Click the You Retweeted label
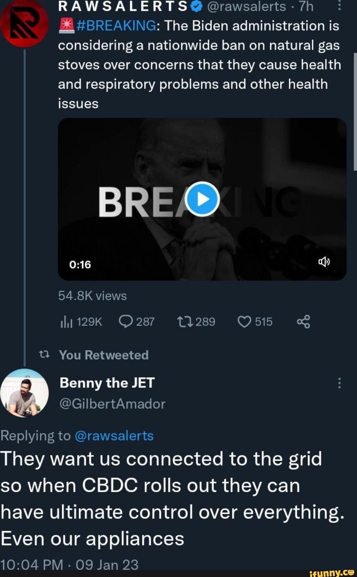This screenshot has height=577, width=357. [103, 355]
